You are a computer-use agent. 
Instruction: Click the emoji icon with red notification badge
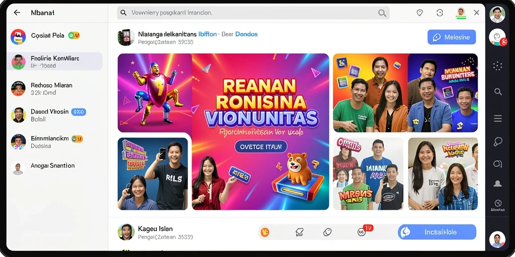[x=362, y=232]
